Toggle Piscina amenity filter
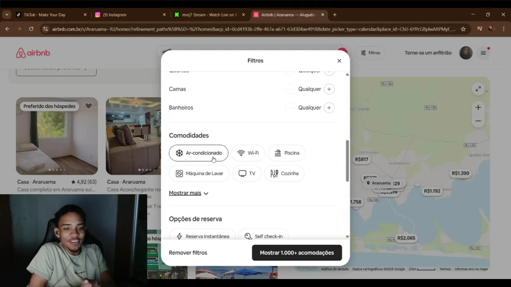Image resolution: width=511 pixels, height=287 pixels. [287, 153]
